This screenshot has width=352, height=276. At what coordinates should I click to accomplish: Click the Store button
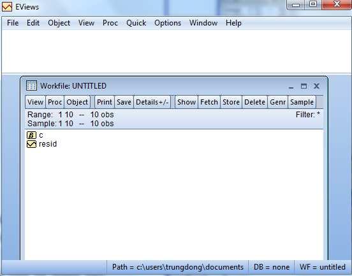(x=231, y=102)
